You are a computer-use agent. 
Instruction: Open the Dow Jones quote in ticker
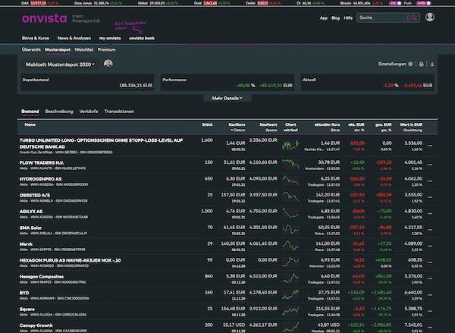click(98, 3)
